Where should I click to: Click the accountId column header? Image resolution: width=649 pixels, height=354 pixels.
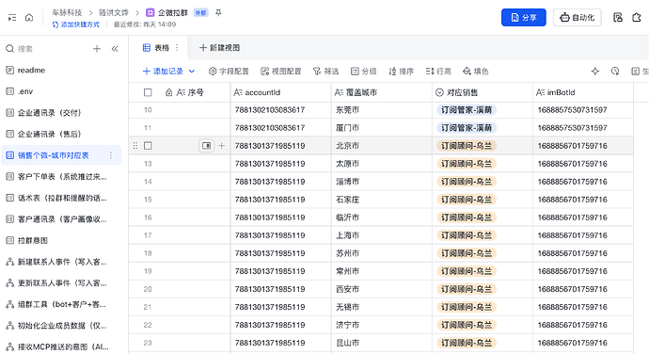pos(280,92)
